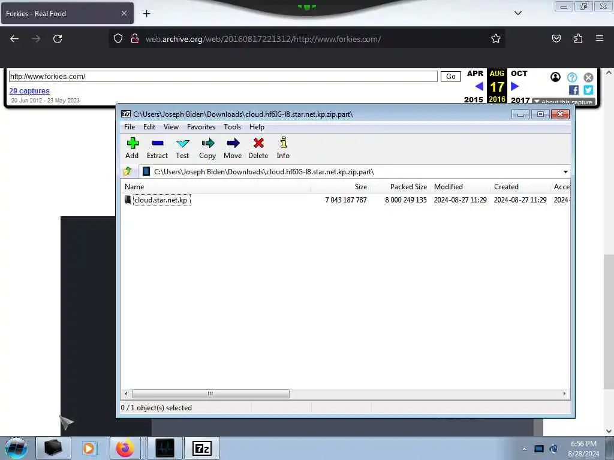Open the Wayback help question icon
Screen dimensions: 614x460
point(572,77)
